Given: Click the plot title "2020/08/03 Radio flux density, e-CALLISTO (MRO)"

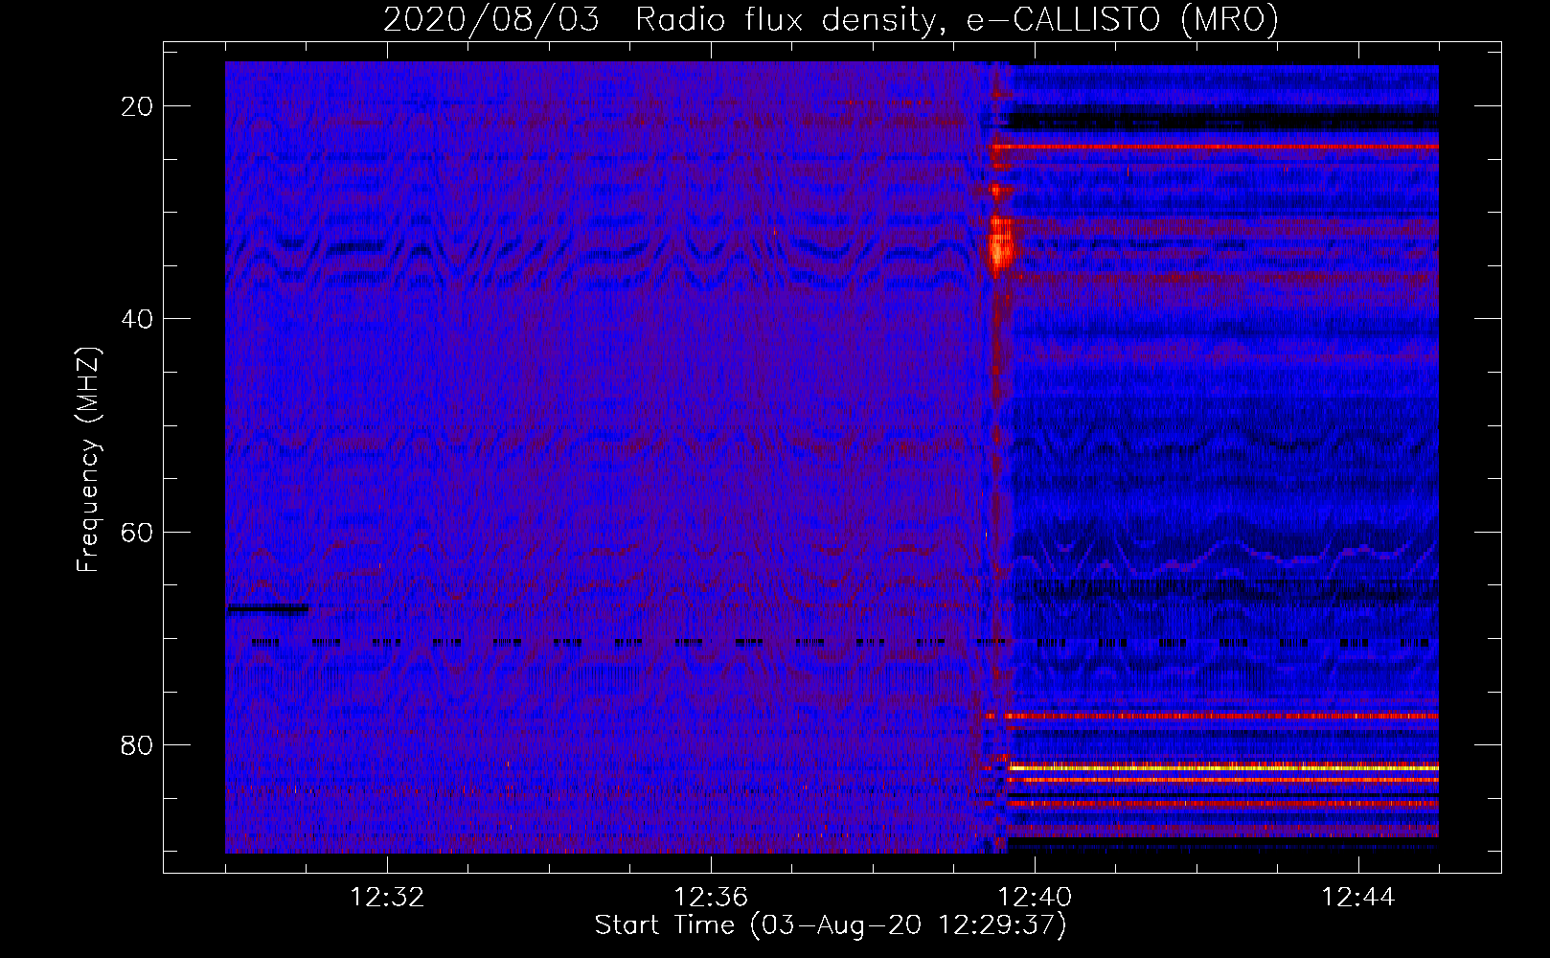Looking at the screenshot, I should coord(831,19).
